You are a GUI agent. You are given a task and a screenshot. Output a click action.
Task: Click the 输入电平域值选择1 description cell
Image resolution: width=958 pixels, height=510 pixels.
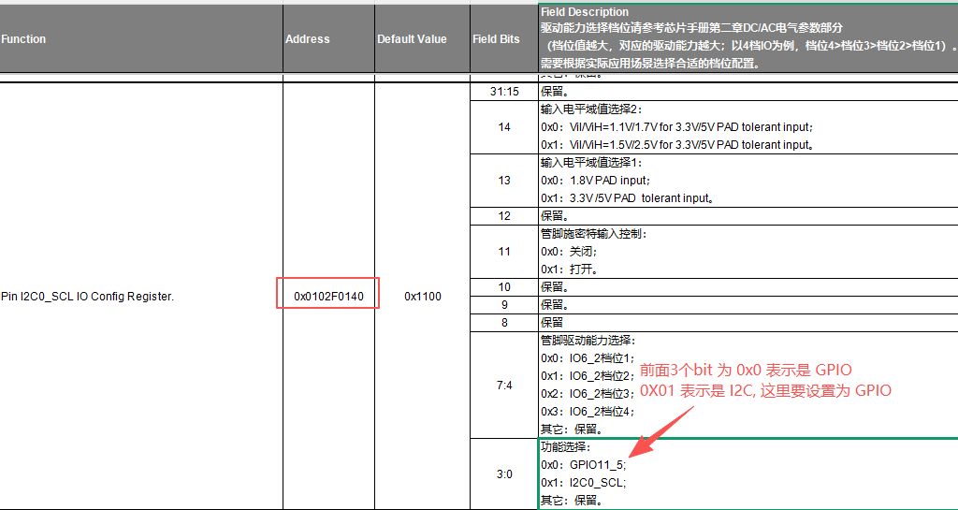(x=748, y=181)
